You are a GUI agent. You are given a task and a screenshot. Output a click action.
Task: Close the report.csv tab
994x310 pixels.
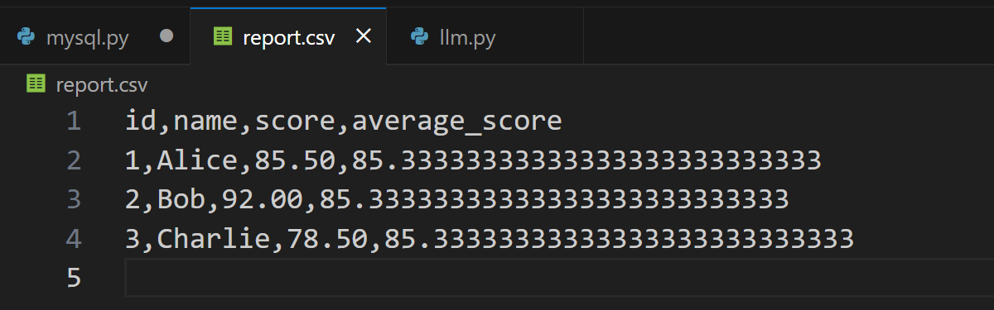(364, 36)
